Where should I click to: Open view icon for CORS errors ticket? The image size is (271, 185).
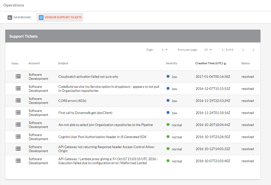click(x=18, y=100)
